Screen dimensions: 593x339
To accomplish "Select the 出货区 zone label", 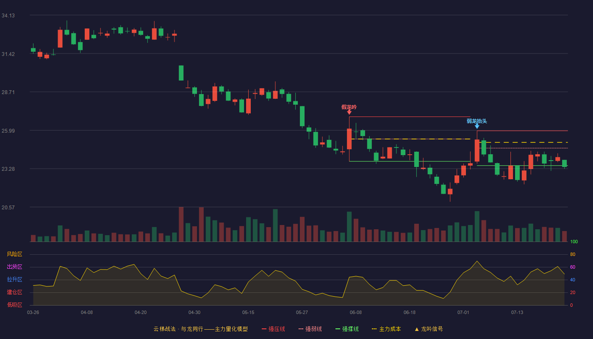I will [14, 267].
